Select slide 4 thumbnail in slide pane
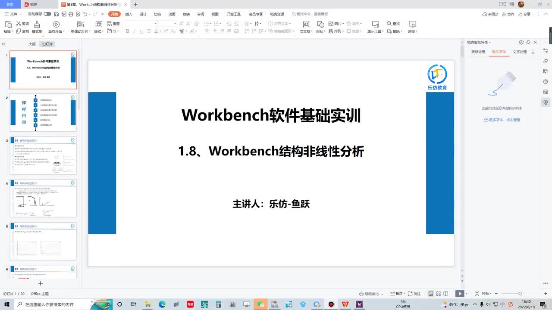 (43, 198)
